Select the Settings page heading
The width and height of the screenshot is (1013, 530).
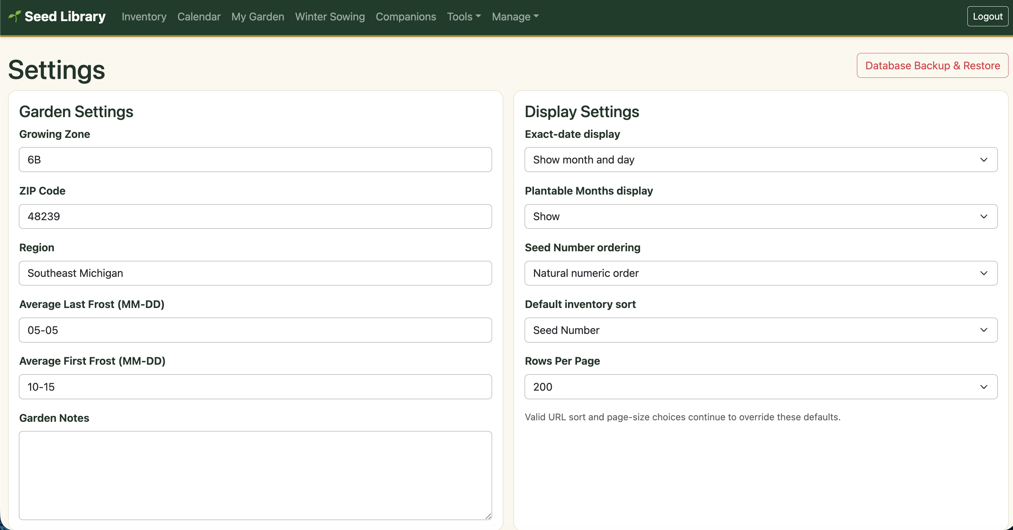coord(57,70)
